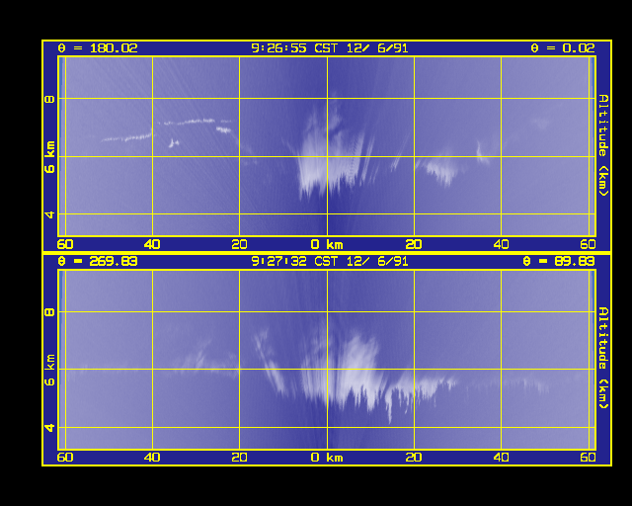Click upper panel's 40 label on θ = 0.02 side
This screenshot has width=632, height=506.
click(501, 244)
